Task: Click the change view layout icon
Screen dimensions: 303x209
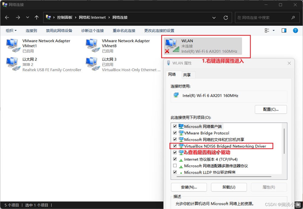Action: tap(267, 30)
